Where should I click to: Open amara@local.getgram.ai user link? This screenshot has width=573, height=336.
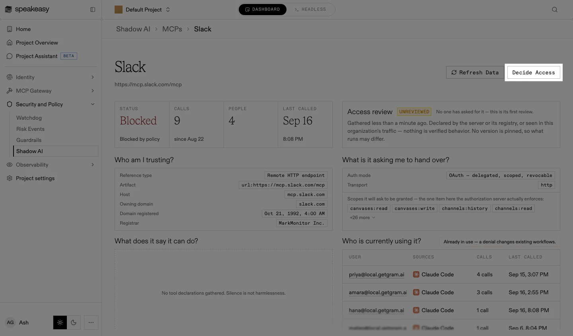pos(378,292)
